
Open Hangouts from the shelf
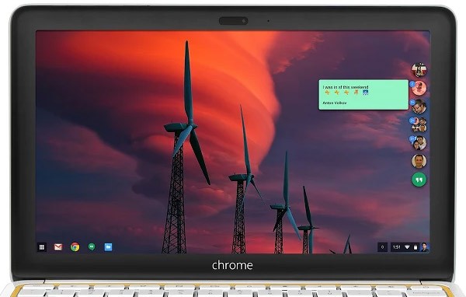coord(92,246)
